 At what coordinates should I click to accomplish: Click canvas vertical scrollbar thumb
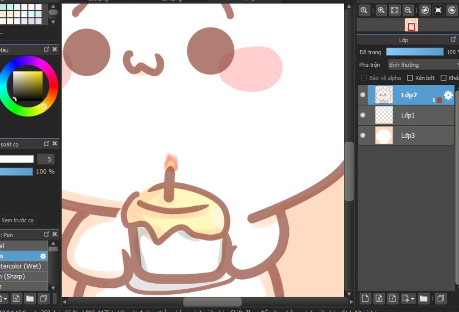click(349, 172)
